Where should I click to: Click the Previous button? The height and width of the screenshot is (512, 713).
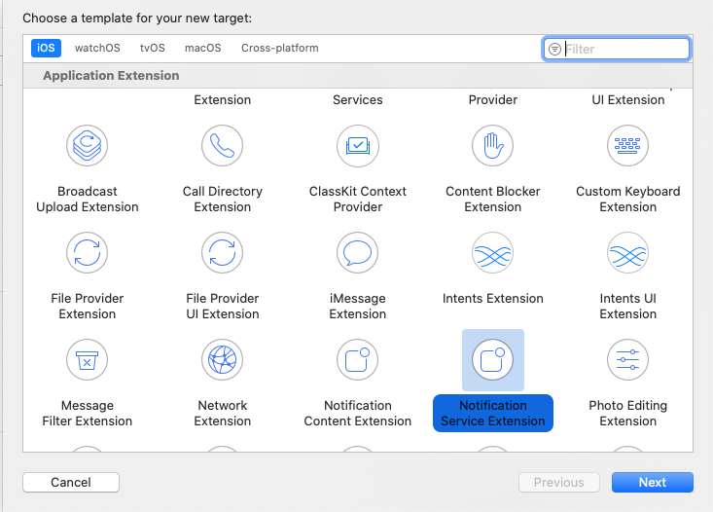(559, 482)
